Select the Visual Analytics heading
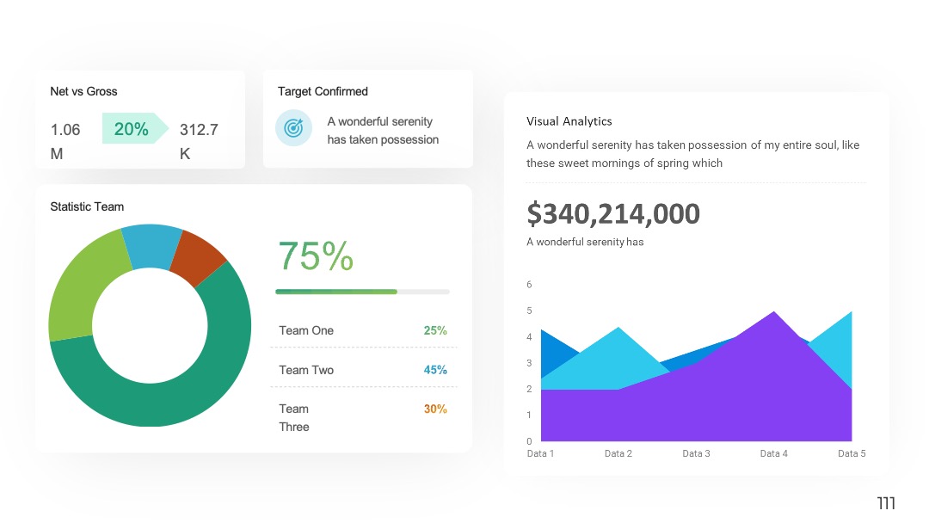Viewport: 929px width, 523px height. pyautogui.click(x=569, y=121)
